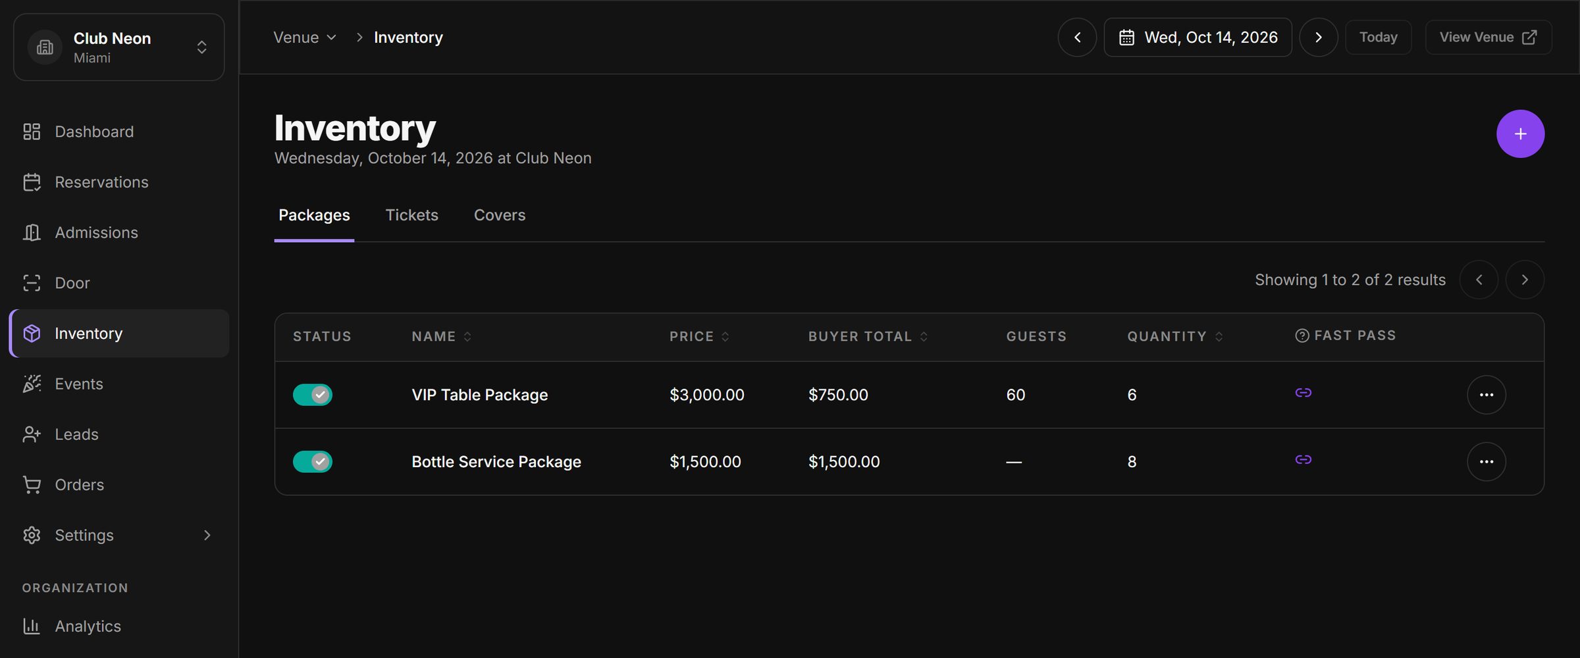
Task: Click the Guests column header
Action: coord(1036,336)
